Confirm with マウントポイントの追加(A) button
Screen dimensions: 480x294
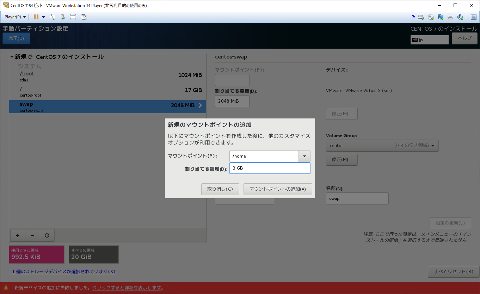[x=278, y=189]
